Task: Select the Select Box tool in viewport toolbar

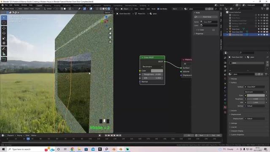Action: tap(4, 18)
